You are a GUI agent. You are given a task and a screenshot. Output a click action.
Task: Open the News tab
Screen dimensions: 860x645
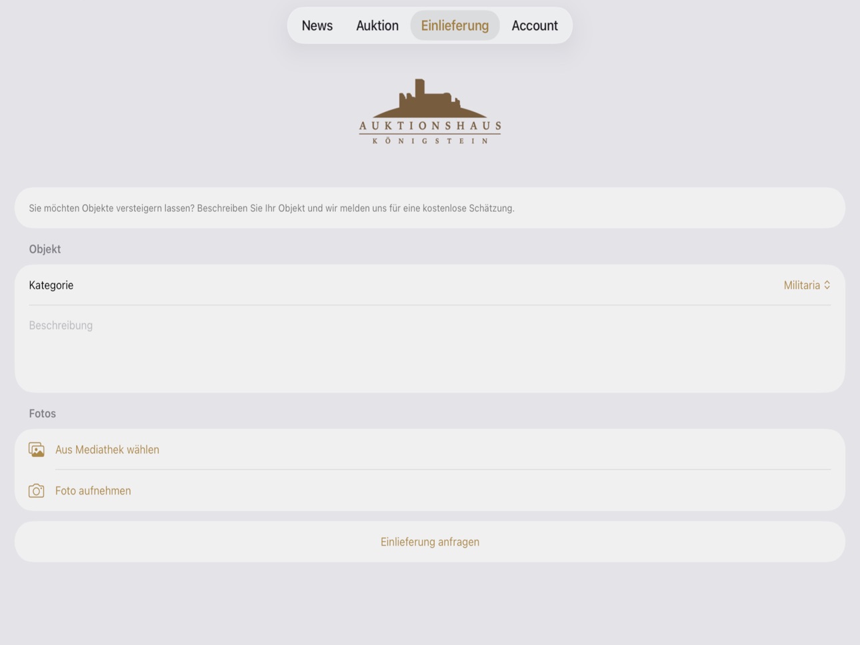click(317, 25)
